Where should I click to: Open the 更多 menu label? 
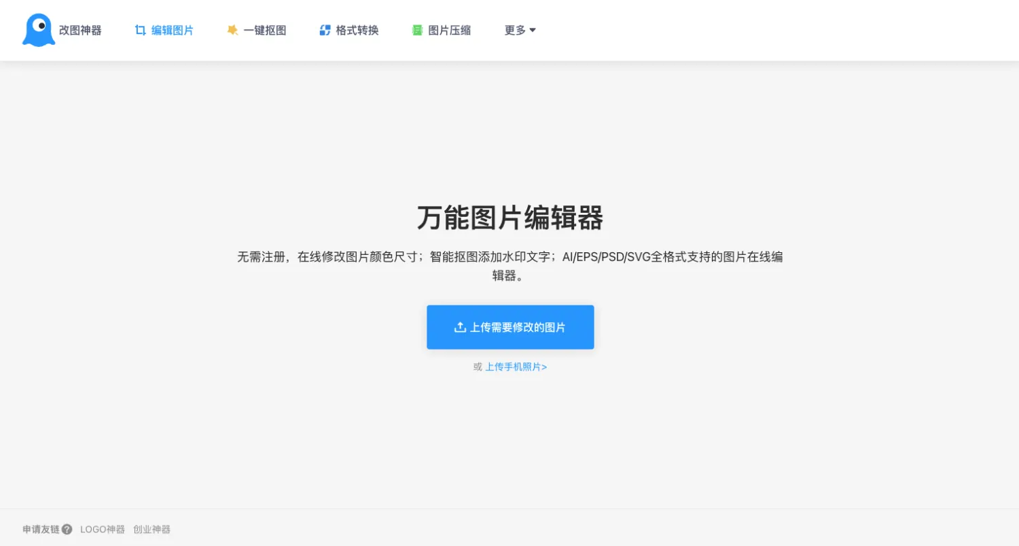coord(515,30)
